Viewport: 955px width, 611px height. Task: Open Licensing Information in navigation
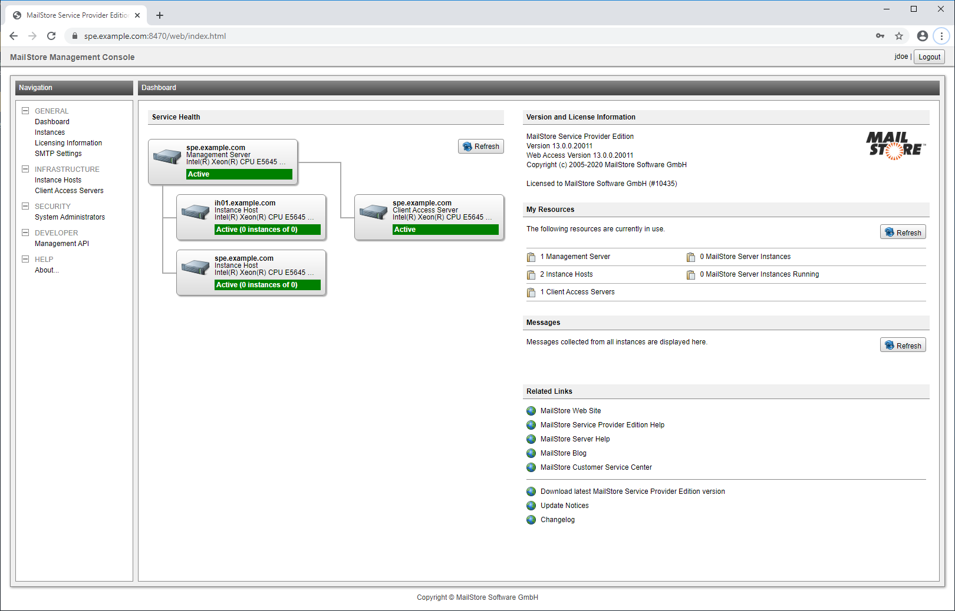(68, 143)
